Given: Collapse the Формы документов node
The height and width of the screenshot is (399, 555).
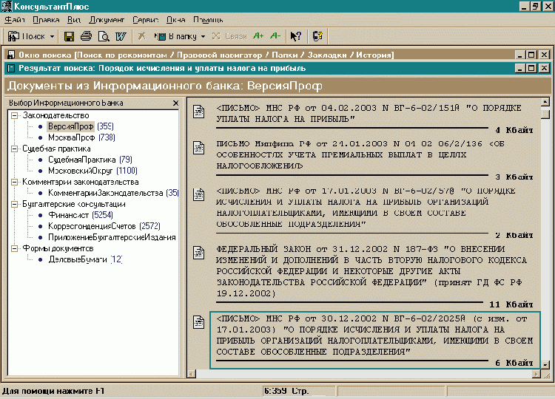Looking at the screenshot, I should pyautogui.click(x=15, y=248).
